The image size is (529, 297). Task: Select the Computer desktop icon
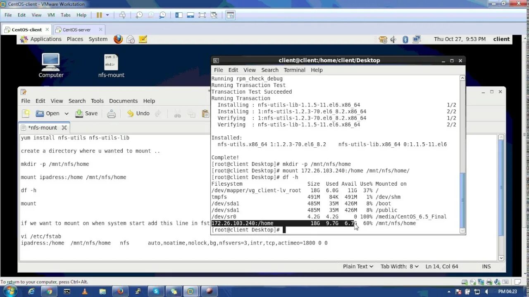(51, 66)
